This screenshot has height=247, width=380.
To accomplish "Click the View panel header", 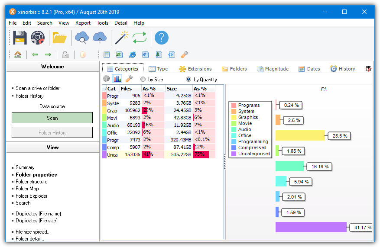I will [x=52, y=148].
